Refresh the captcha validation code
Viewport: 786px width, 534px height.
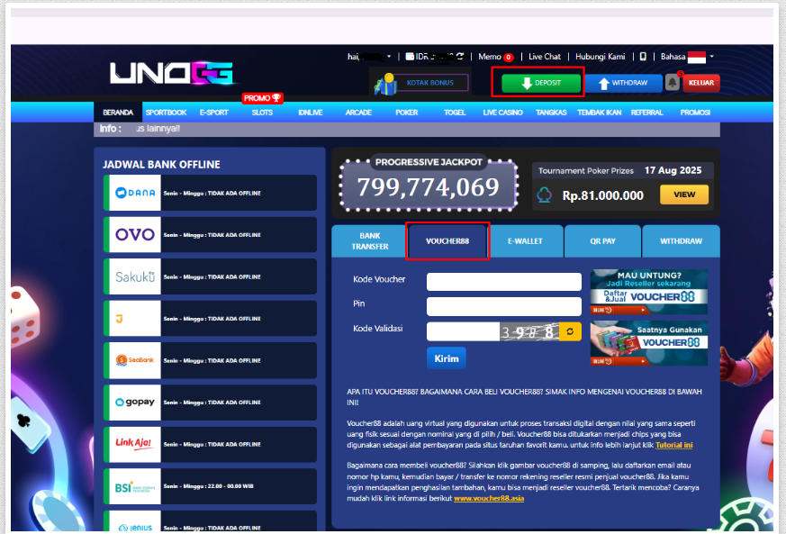coord(570,331)
